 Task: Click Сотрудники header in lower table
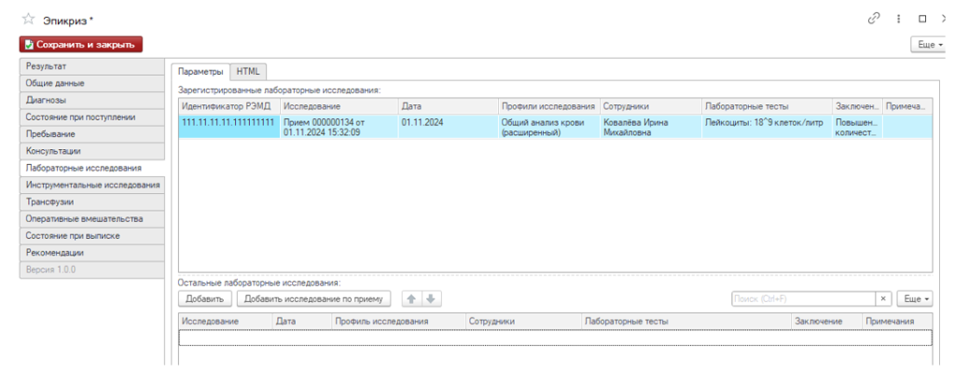pyautogui.click(x=524, y=321)
